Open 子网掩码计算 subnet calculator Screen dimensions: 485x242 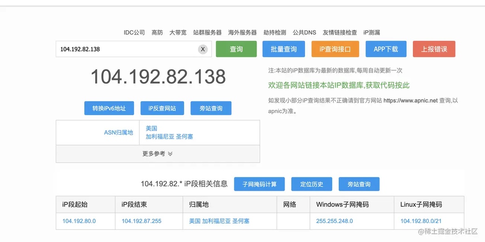[x=259, y=184]
